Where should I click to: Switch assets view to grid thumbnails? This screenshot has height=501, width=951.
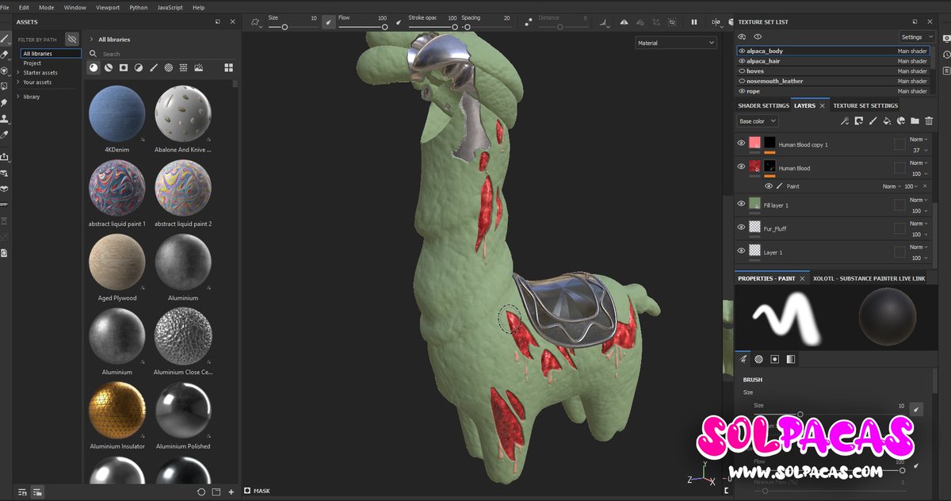[x=228, y=68]
